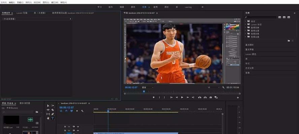This screenshot has height=134, width=299.
Task: Open the 帮助 (Help) menu
Action: [63, 2]
